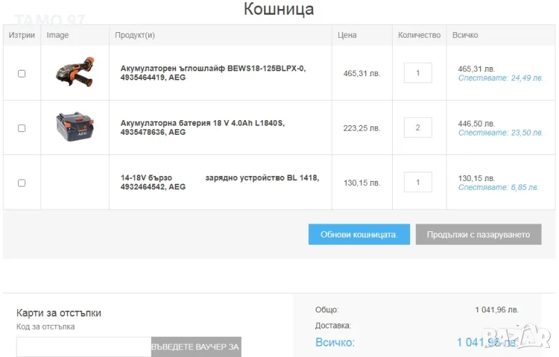The width and height of the screenshot is (559, 357).
Task: Select remove checkbox for the BL 1418 charger
Action: click(x=22, y=183)
